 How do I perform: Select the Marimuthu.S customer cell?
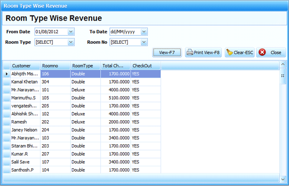25,98
